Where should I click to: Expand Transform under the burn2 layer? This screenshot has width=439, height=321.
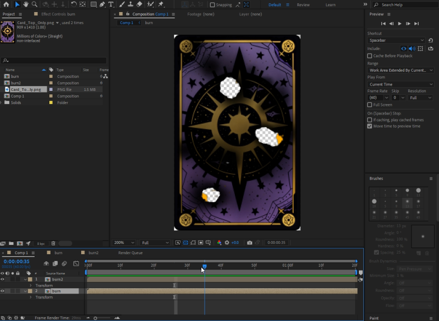point(31,285)
